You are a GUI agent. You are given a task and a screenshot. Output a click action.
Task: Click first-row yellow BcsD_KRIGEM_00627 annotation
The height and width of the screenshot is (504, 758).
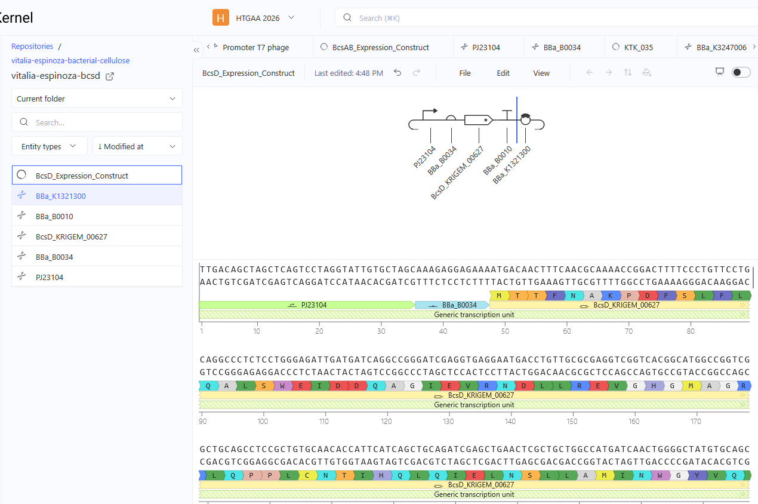(621, 305)
